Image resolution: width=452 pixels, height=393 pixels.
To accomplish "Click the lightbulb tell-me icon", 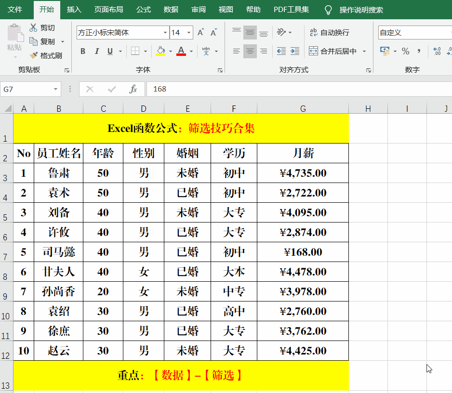I will pos(328,10).
